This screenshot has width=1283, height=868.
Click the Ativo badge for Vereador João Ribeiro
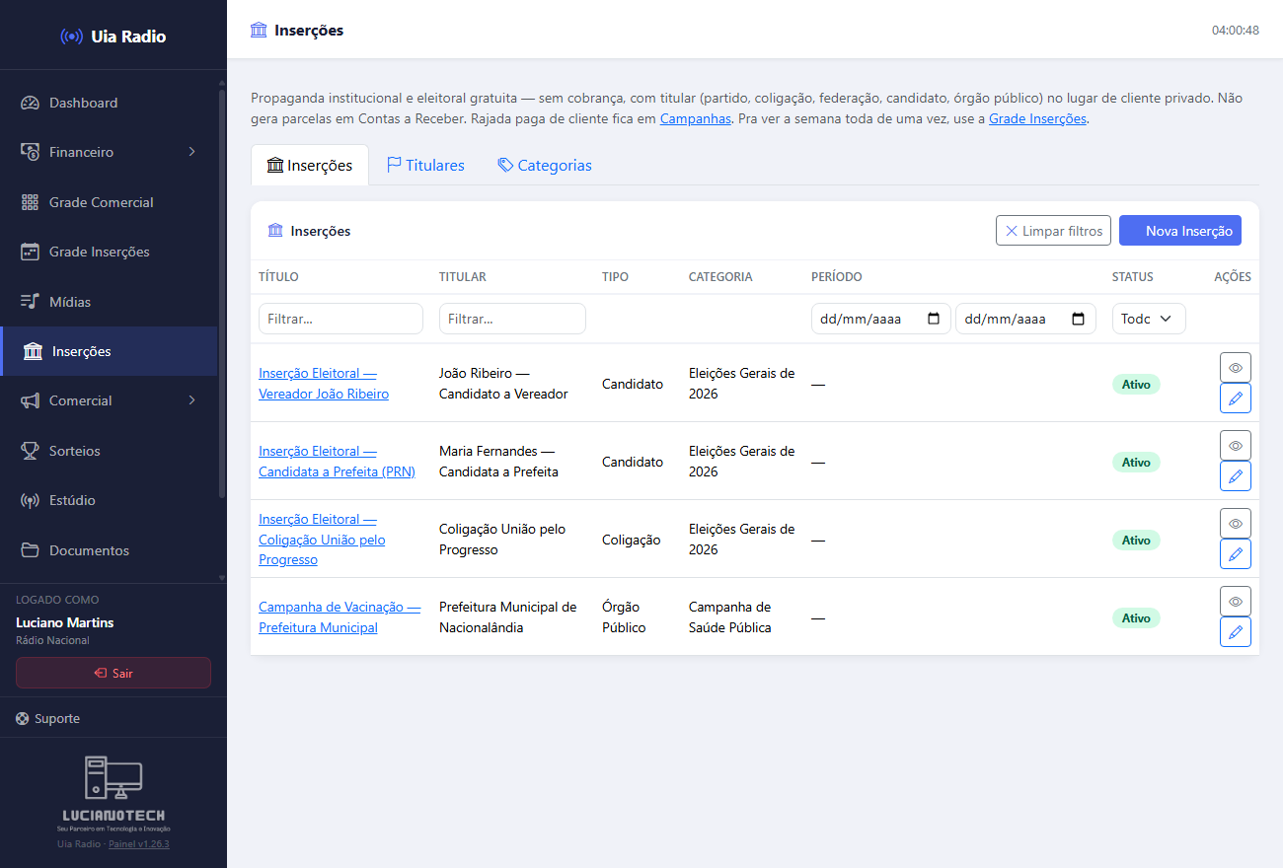point(1136,384)
